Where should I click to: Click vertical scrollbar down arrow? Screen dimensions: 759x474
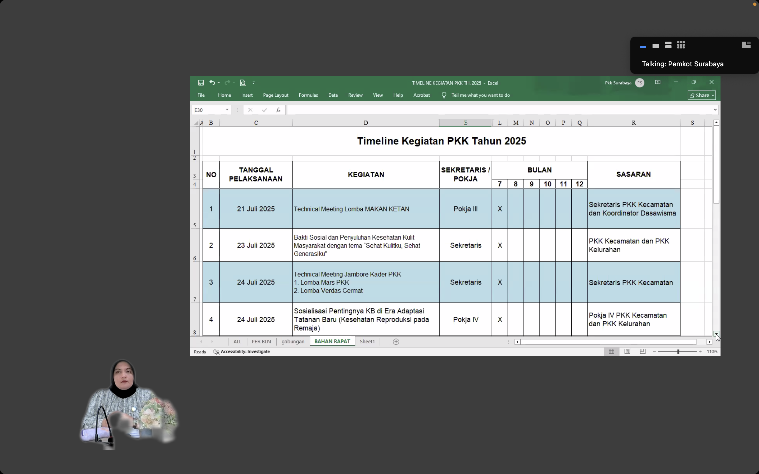click(716, 334)
